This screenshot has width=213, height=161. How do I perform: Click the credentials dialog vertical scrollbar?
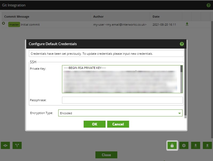click(185, 83)
